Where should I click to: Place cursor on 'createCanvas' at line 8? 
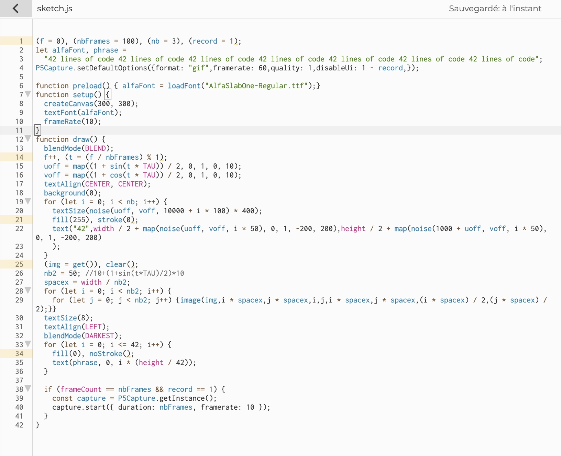point(69,104)
